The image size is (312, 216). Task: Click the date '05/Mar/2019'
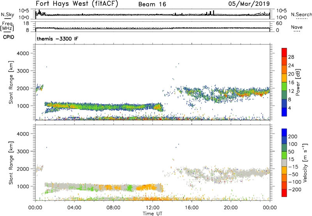pyautogui.click(x=249, y=4)
